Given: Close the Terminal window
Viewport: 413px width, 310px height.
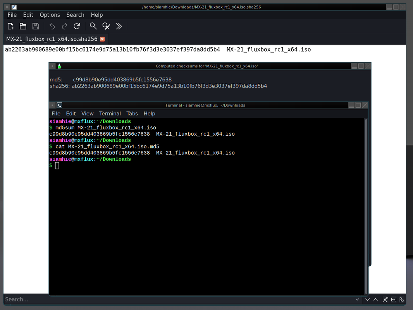Looking at the screenshot, I should pyautogui.click(x=365, y=105).
